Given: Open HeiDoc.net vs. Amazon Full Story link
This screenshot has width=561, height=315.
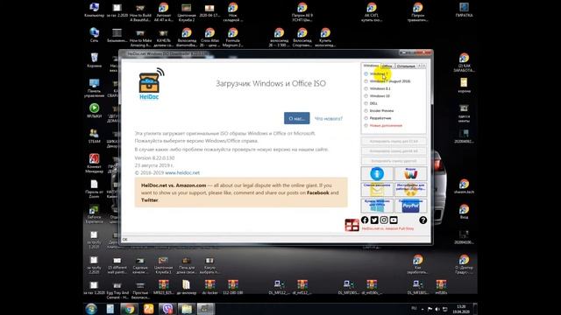Looking at the screenshot, I should [387, 228].
